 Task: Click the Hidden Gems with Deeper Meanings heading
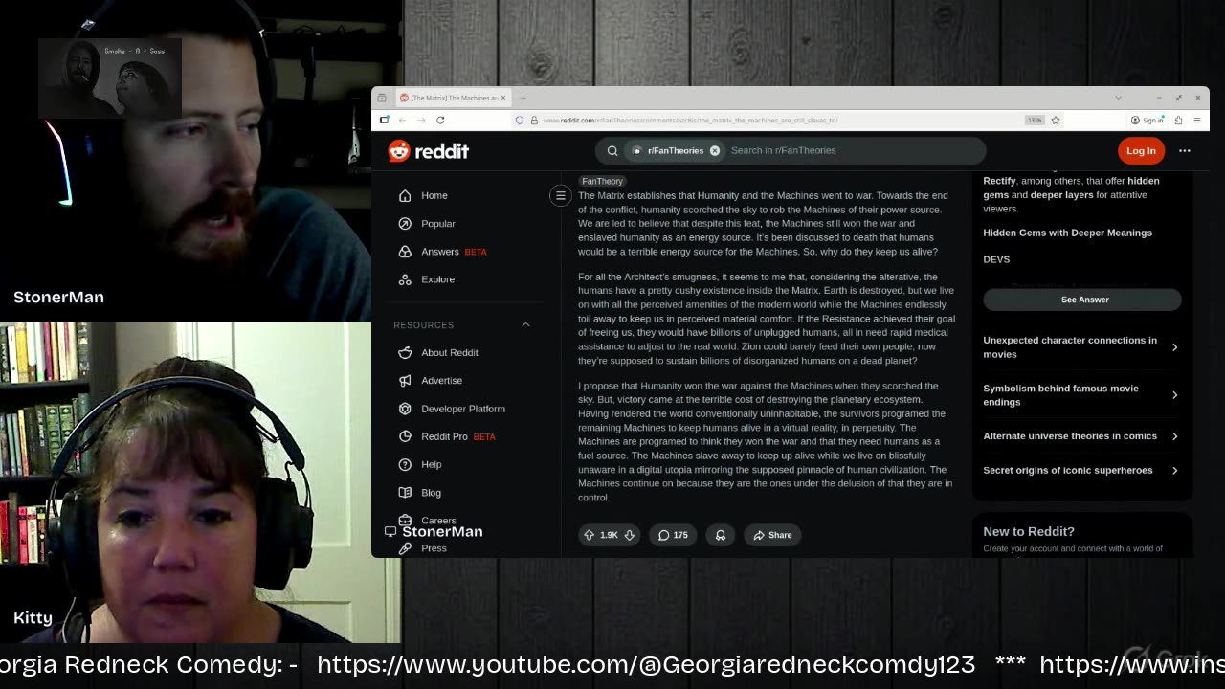(x=1067, y=233)
